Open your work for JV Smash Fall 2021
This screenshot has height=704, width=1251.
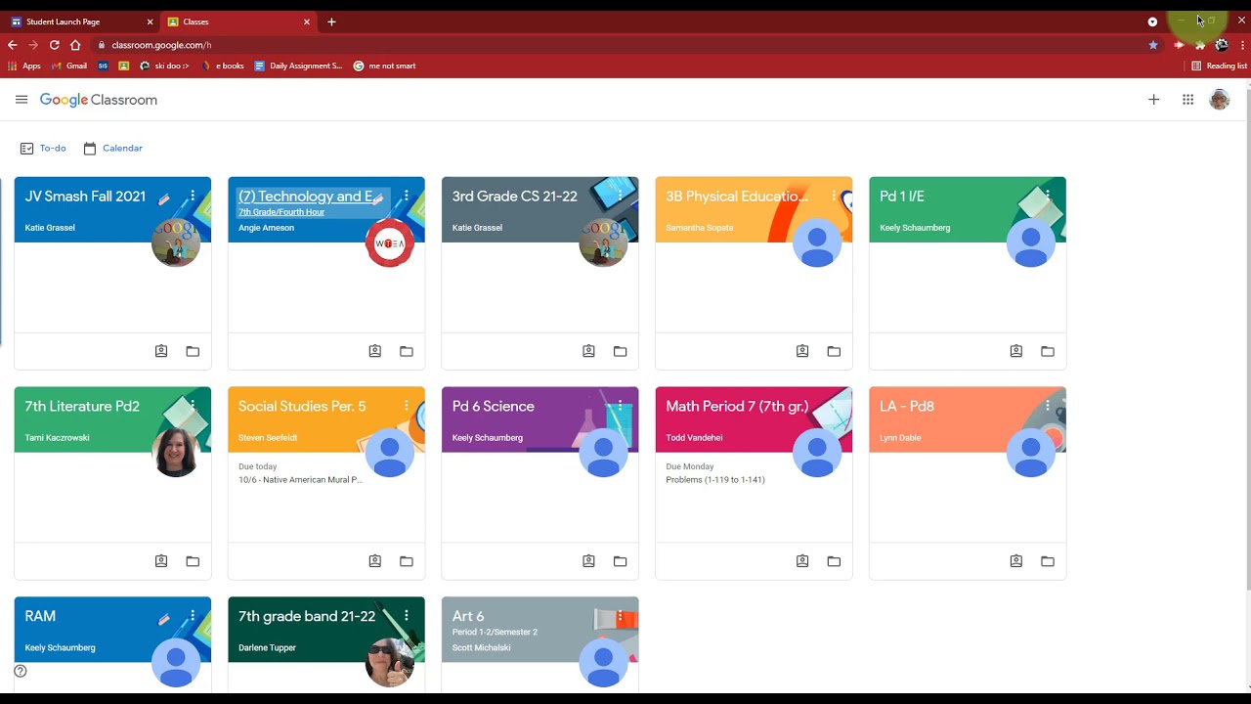(161, 351)
